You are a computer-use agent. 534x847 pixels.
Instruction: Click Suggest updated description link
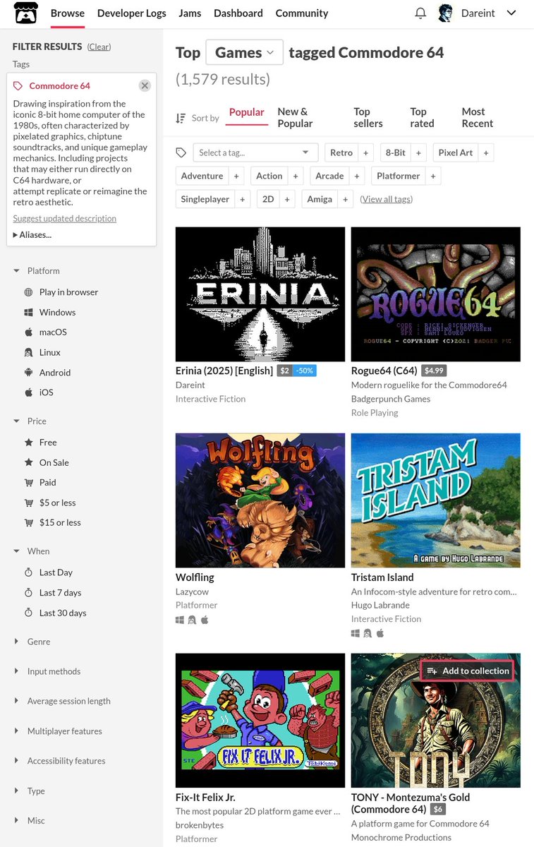pyautogui.click(x=64, y=219)
